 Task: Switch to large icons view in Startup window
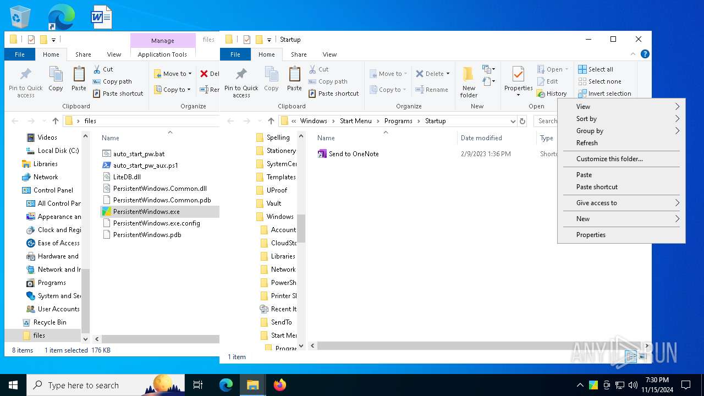click(642, 357)
